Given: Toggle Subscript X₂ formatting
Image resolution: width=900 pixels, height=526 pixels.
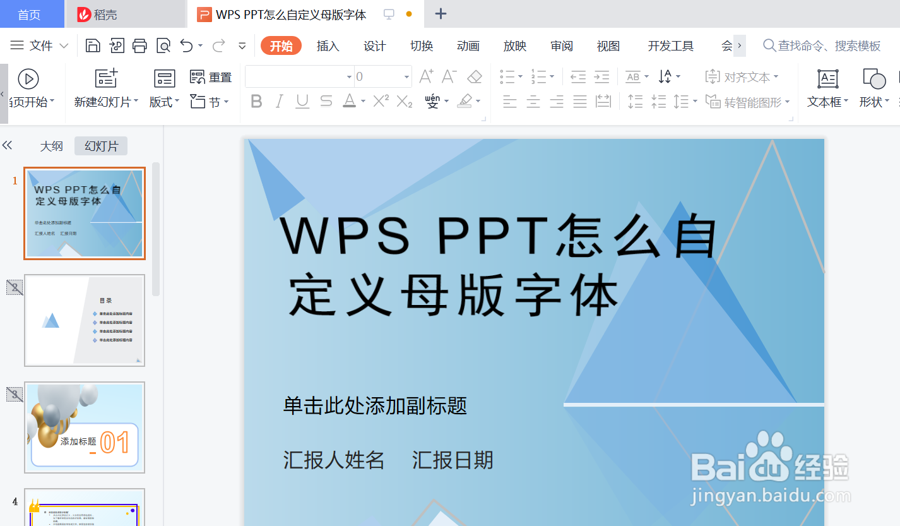Looking at the screenshot, I should coord(405,101).
